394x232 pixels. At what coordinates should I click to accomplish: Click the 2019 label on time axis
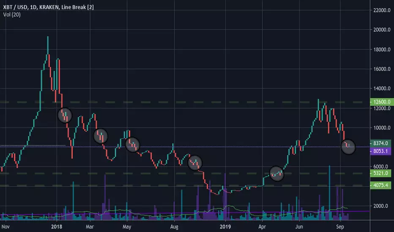(x=225, y=227)
